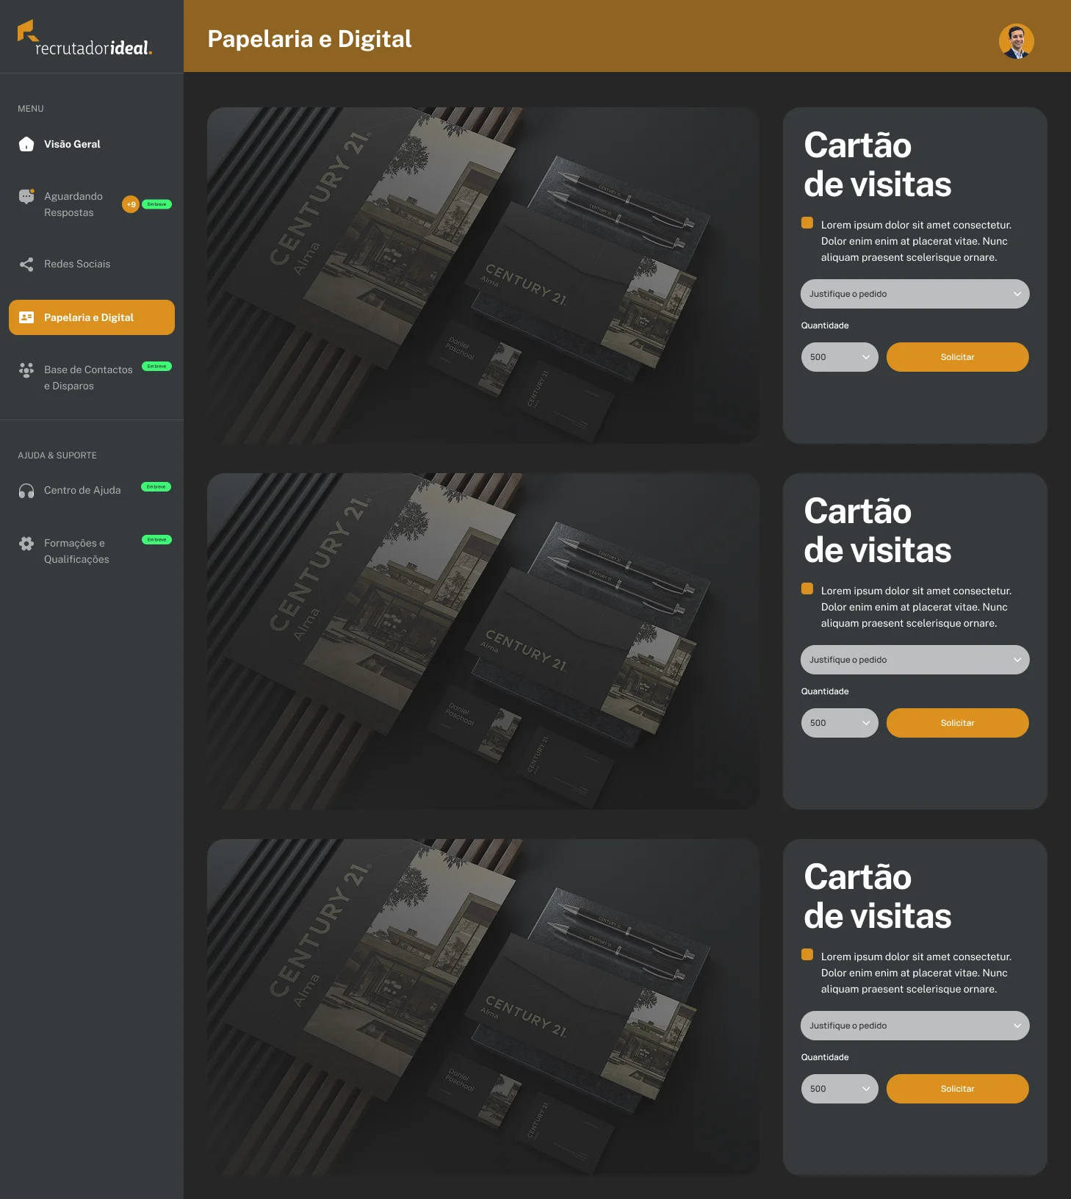
Task: Click the Cartão de visitas title in top card
Action: coord(877,165)
